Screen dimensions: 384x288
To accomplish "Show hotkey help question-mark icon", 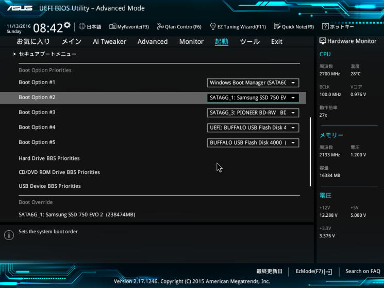I will point(325,26).
